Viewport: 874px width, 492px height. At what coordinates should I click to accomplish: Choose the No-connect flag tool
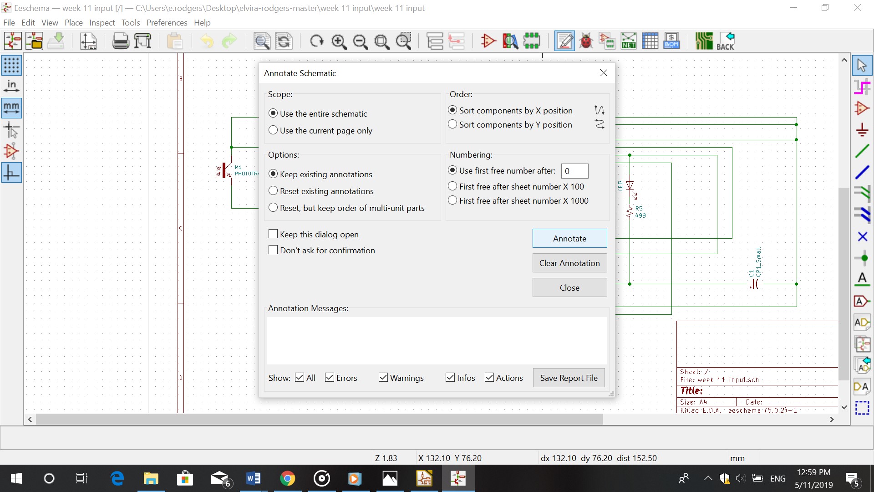[x=862, y=237]
